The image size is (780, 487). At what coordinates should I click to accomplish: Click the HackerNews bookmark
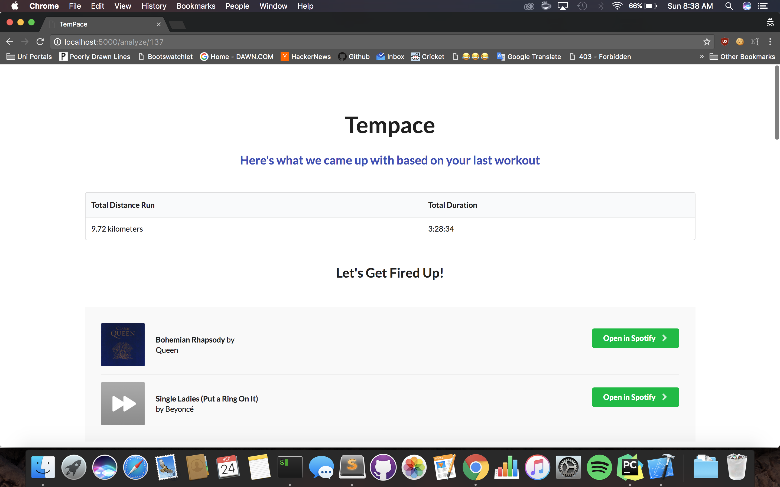[x=306, y=57]
